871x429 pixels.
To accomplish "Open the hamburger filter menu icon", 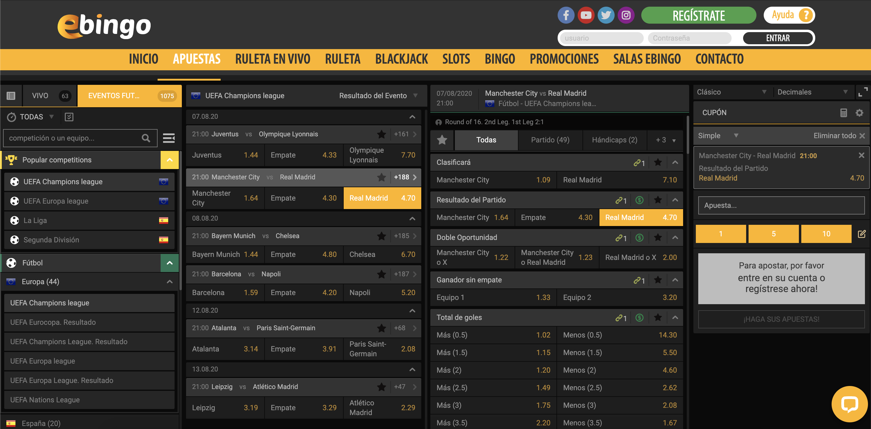I will (x=169, y=138).
